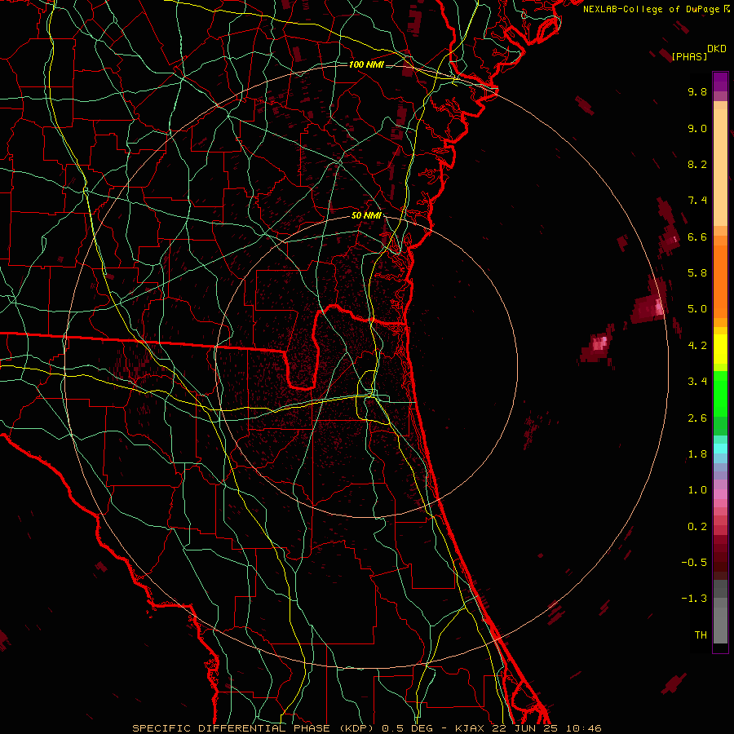The height and width of the screenshot is (734, 734).
Task: Pick the purple band atop the color bar
Action: (720, 82)
